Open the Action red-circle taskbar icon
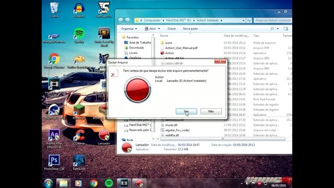This screenshot has height=188, width=334. click(139, 183)
